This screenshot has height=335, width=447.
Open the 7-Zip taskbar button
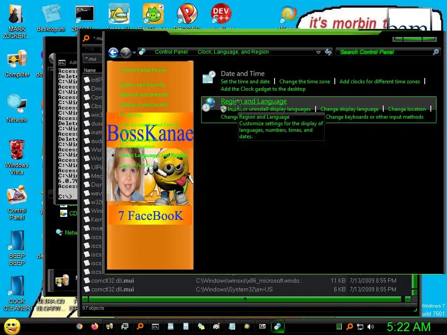click(x=262, y=326)
